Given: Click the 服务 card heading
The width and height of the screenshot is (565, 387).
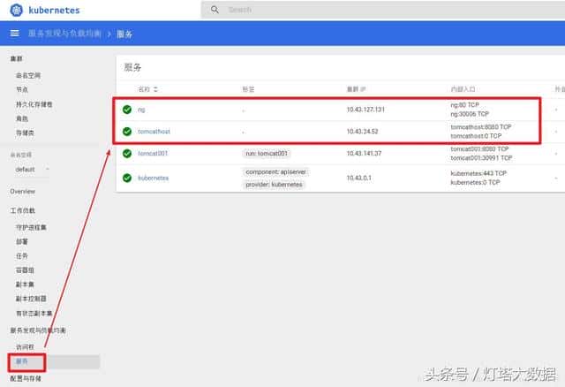Looking at the screenshot, I should [x=132, y=67].
